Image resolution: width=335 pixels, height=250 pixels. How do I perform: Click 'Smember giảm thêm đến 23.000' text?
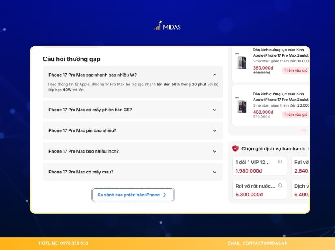coord(281,105)
